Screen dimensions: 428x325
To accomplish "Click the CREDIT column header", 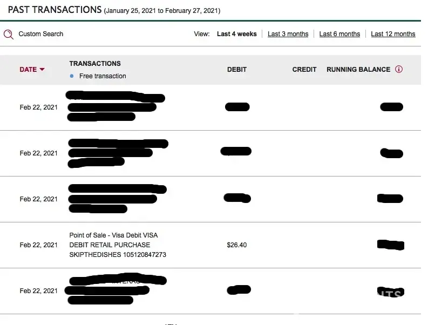I will click(304, 69).
